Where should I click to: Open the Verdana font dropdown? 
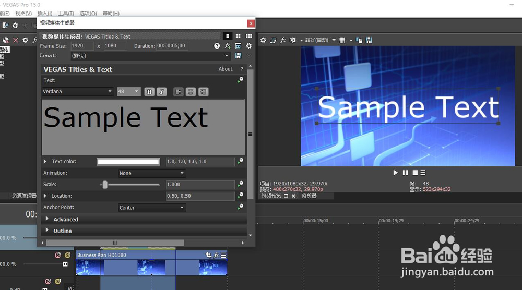[77, 91]
